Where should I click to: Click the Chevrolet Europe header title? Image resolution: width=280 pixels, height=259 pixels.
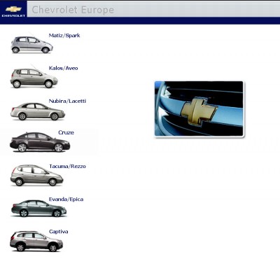73,10
